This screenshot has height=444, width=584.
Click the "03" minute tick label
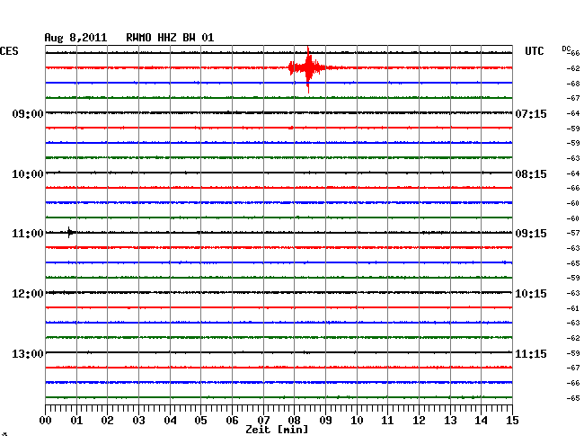point(138,420)
